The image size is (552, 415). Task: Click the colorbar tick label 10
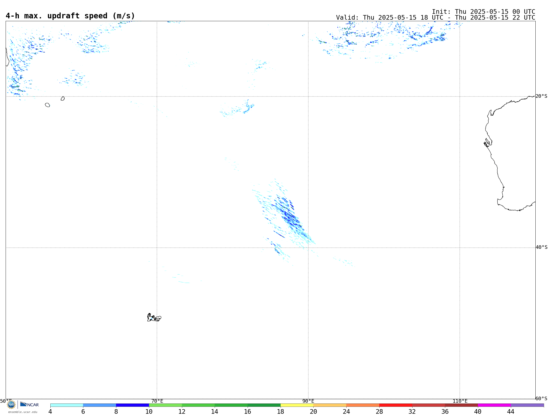(x=149, y=411)
